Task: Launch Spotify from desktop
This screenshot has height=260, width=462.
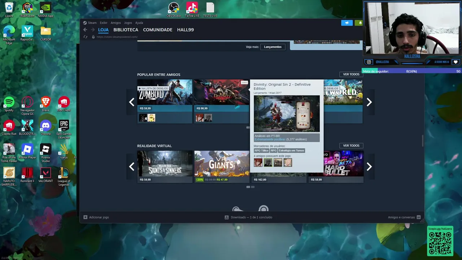Action: click(x=9, y=104)
